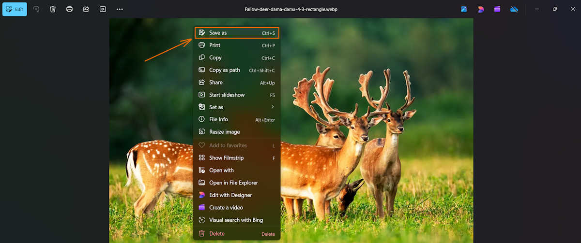Share using the toolbar share icon
This screenshot has height=243, width=581.
(86, 9)
